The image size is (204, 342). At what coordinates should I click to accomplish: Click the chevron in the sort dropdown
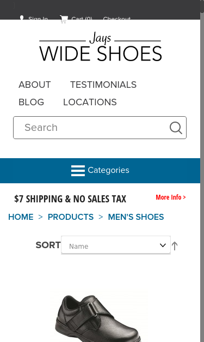pos(163,245)
